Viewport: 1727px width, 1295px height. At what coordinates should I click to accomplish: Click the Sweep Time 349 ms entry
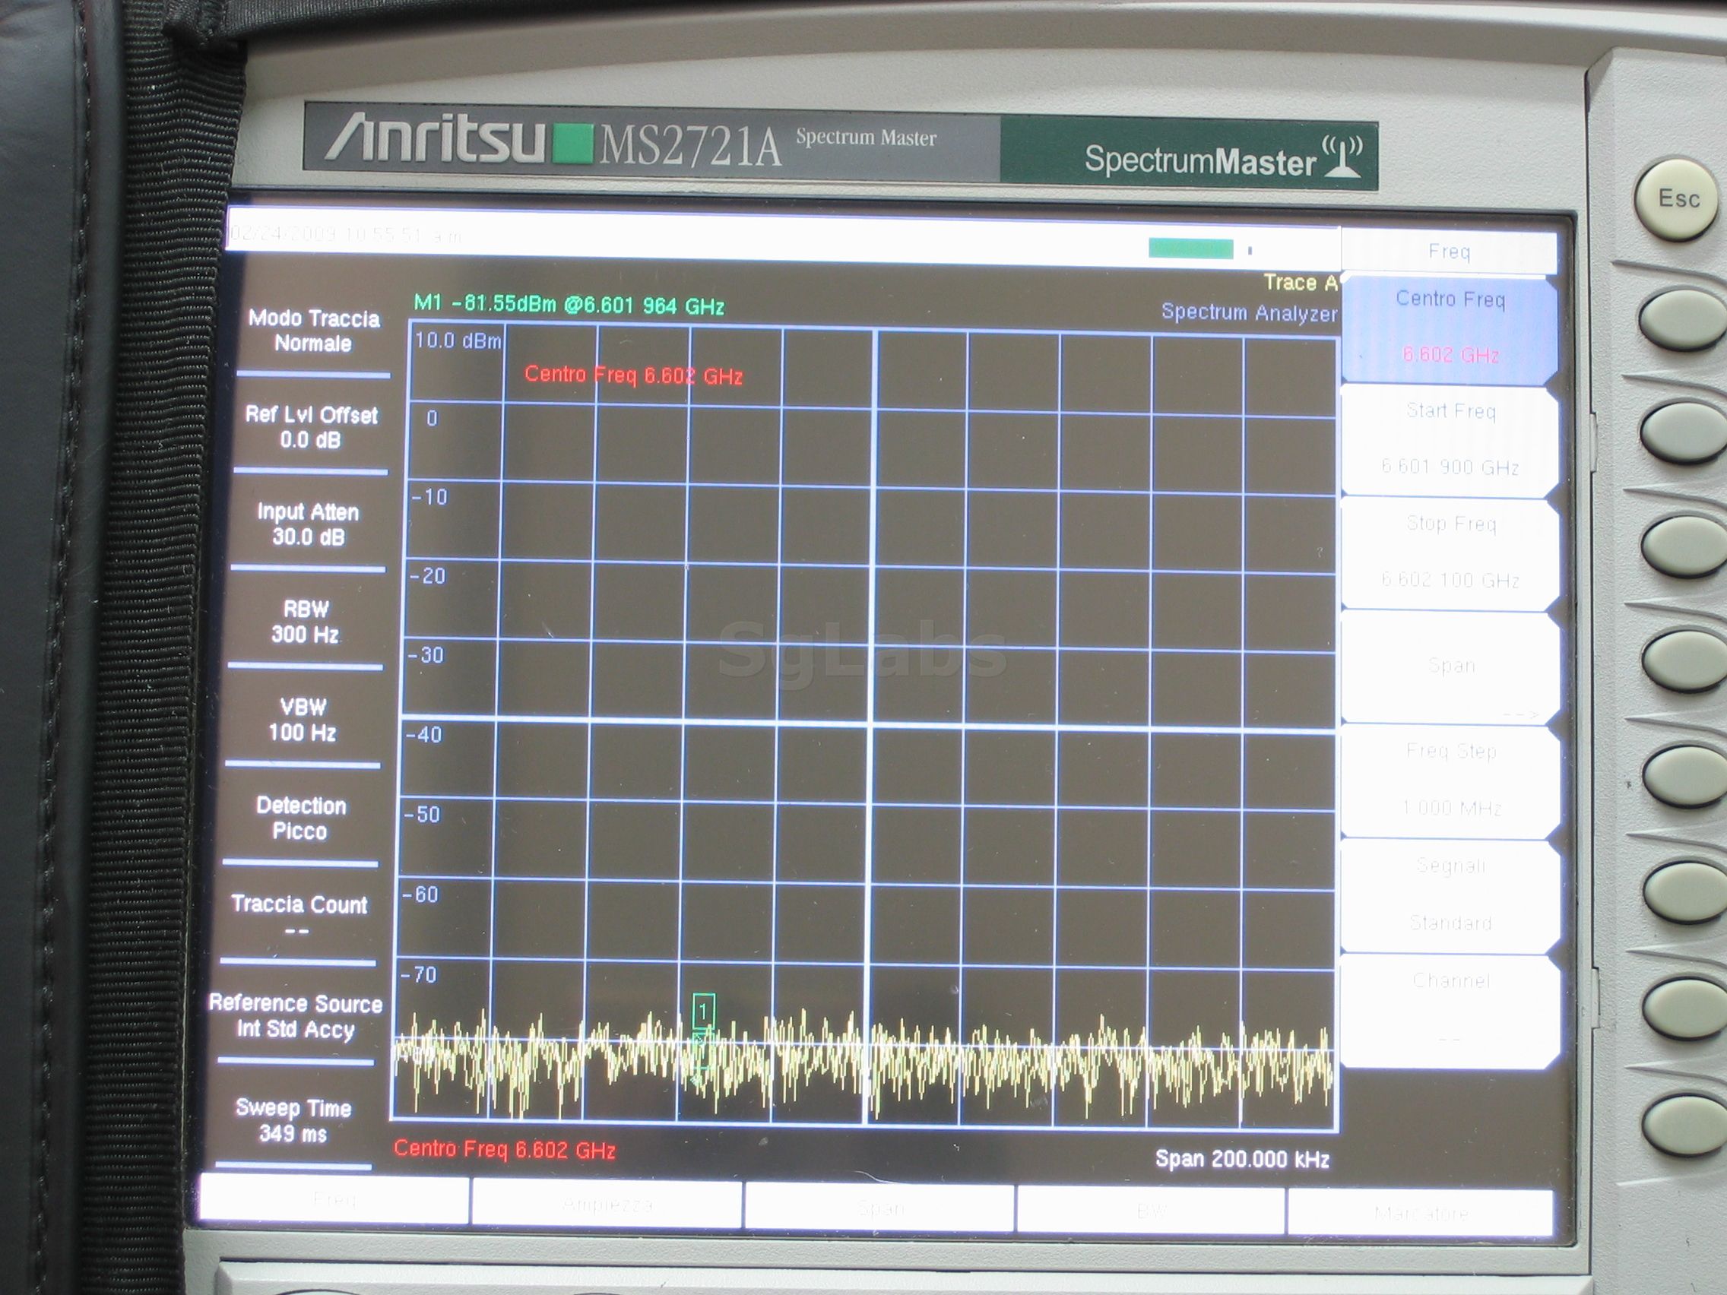293,1119
